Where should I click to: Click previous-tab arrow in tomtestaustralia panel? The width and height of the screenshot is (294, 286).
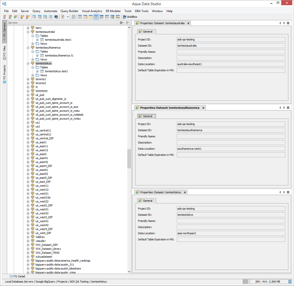click(280, 23)
